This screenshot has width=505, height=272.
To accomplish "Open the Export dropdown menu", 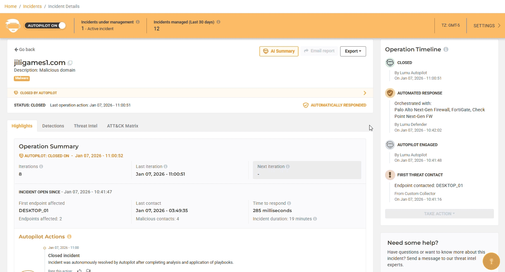I will (x=353, y=51).
